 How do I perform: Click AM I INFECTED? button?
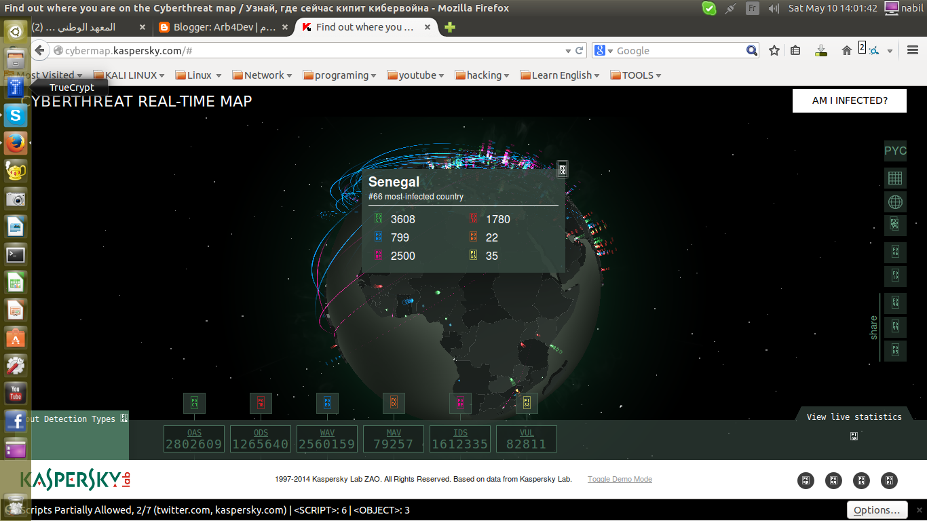850,100
